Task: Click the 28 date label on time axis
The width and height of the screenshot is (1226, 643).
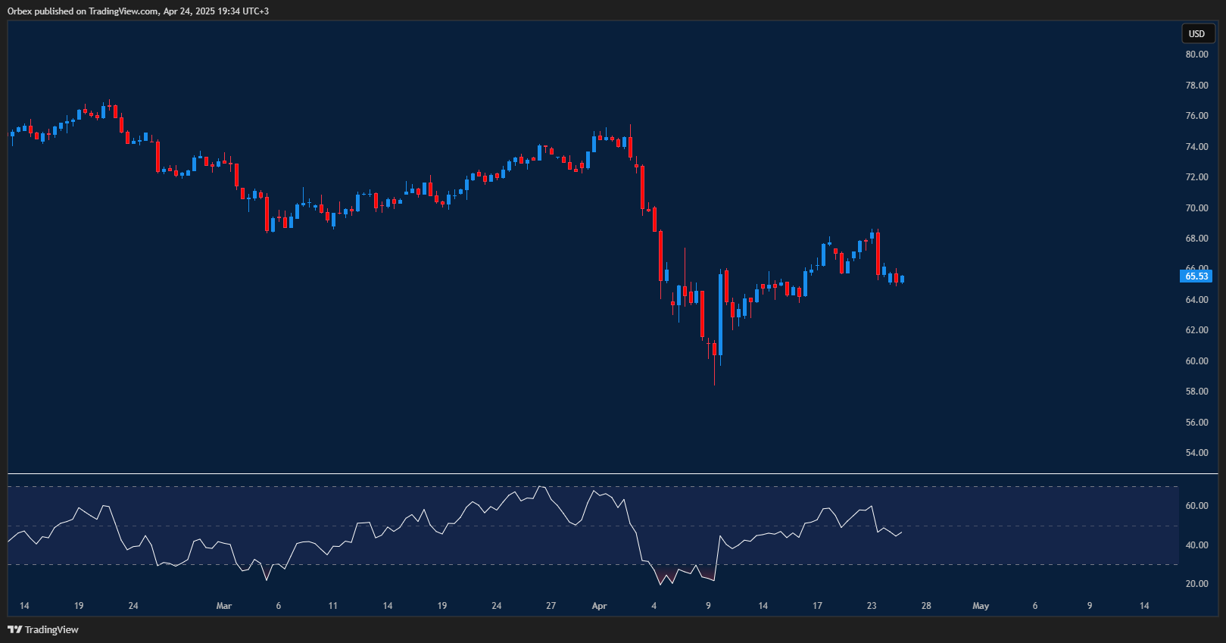Action: [926, 606]
